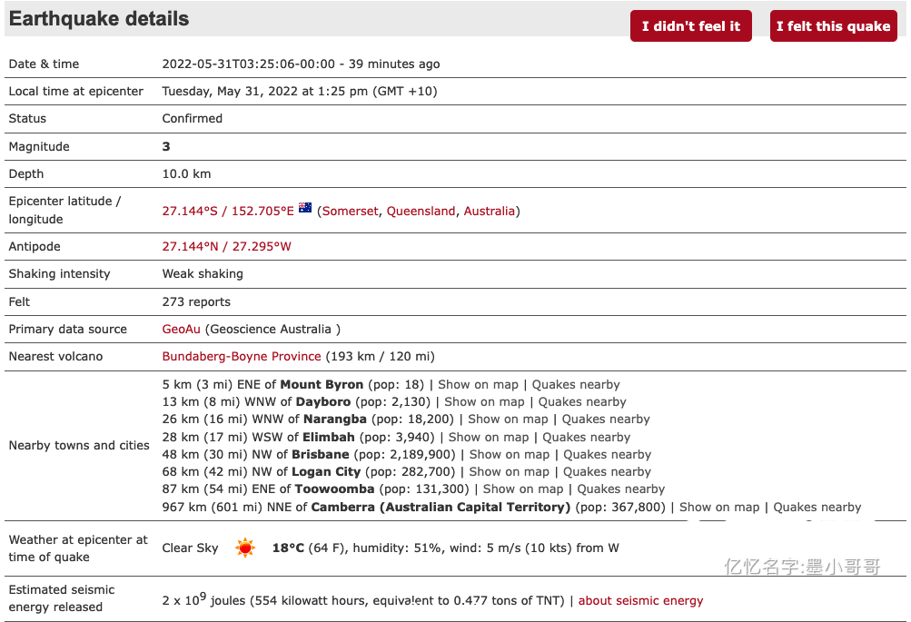Click the "Toowoomba" city name
The width and height of the screenshot is (911, 622).
point(334,489)
